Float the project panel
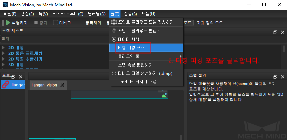This screenshot has width=287, height=140. click(14, 77)
